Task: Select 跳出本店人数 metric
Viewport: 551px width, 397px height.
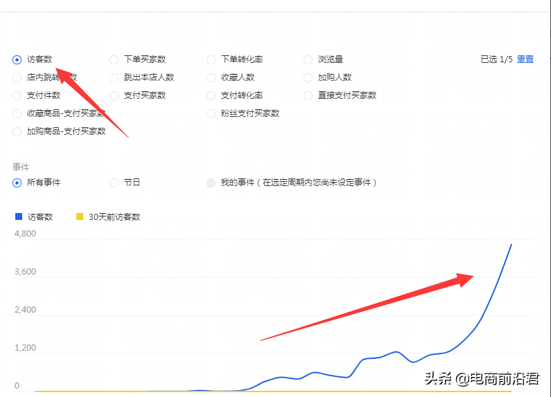Action: [114, 77]
